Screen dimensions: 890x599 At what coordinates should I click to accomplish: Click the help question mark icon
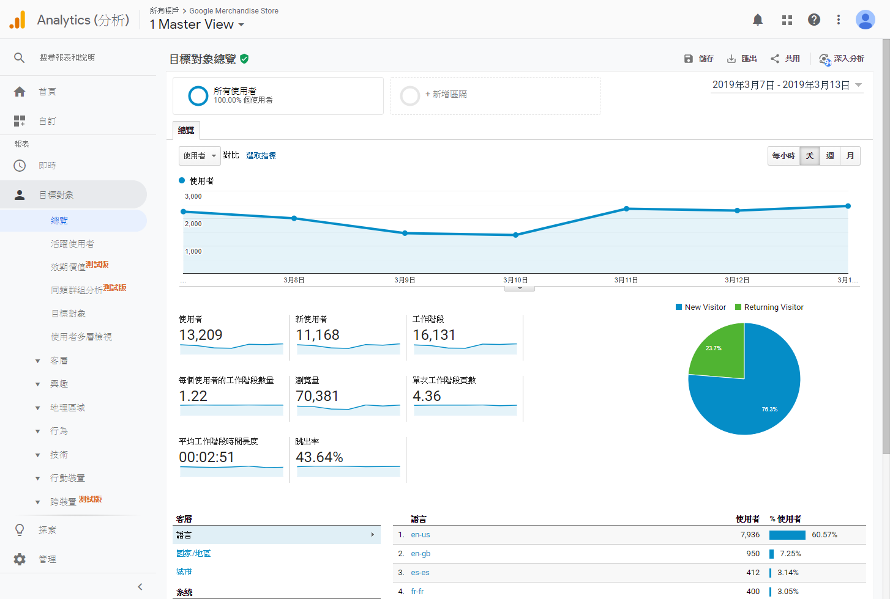click(813, 20)
